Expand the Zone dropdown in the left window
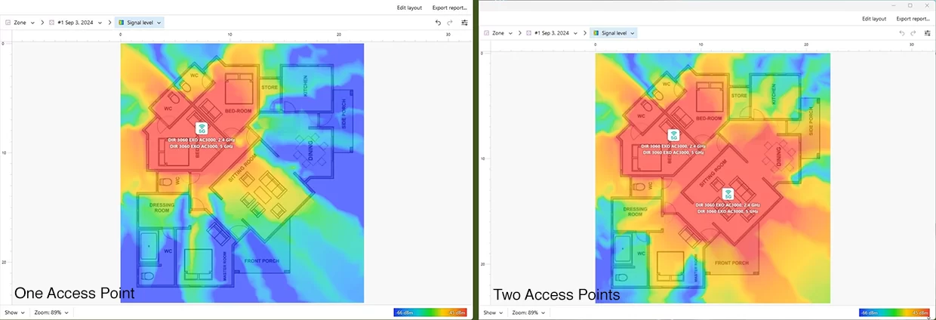The height and width of the screenshot is (320, 936). (x=20, y=23)
